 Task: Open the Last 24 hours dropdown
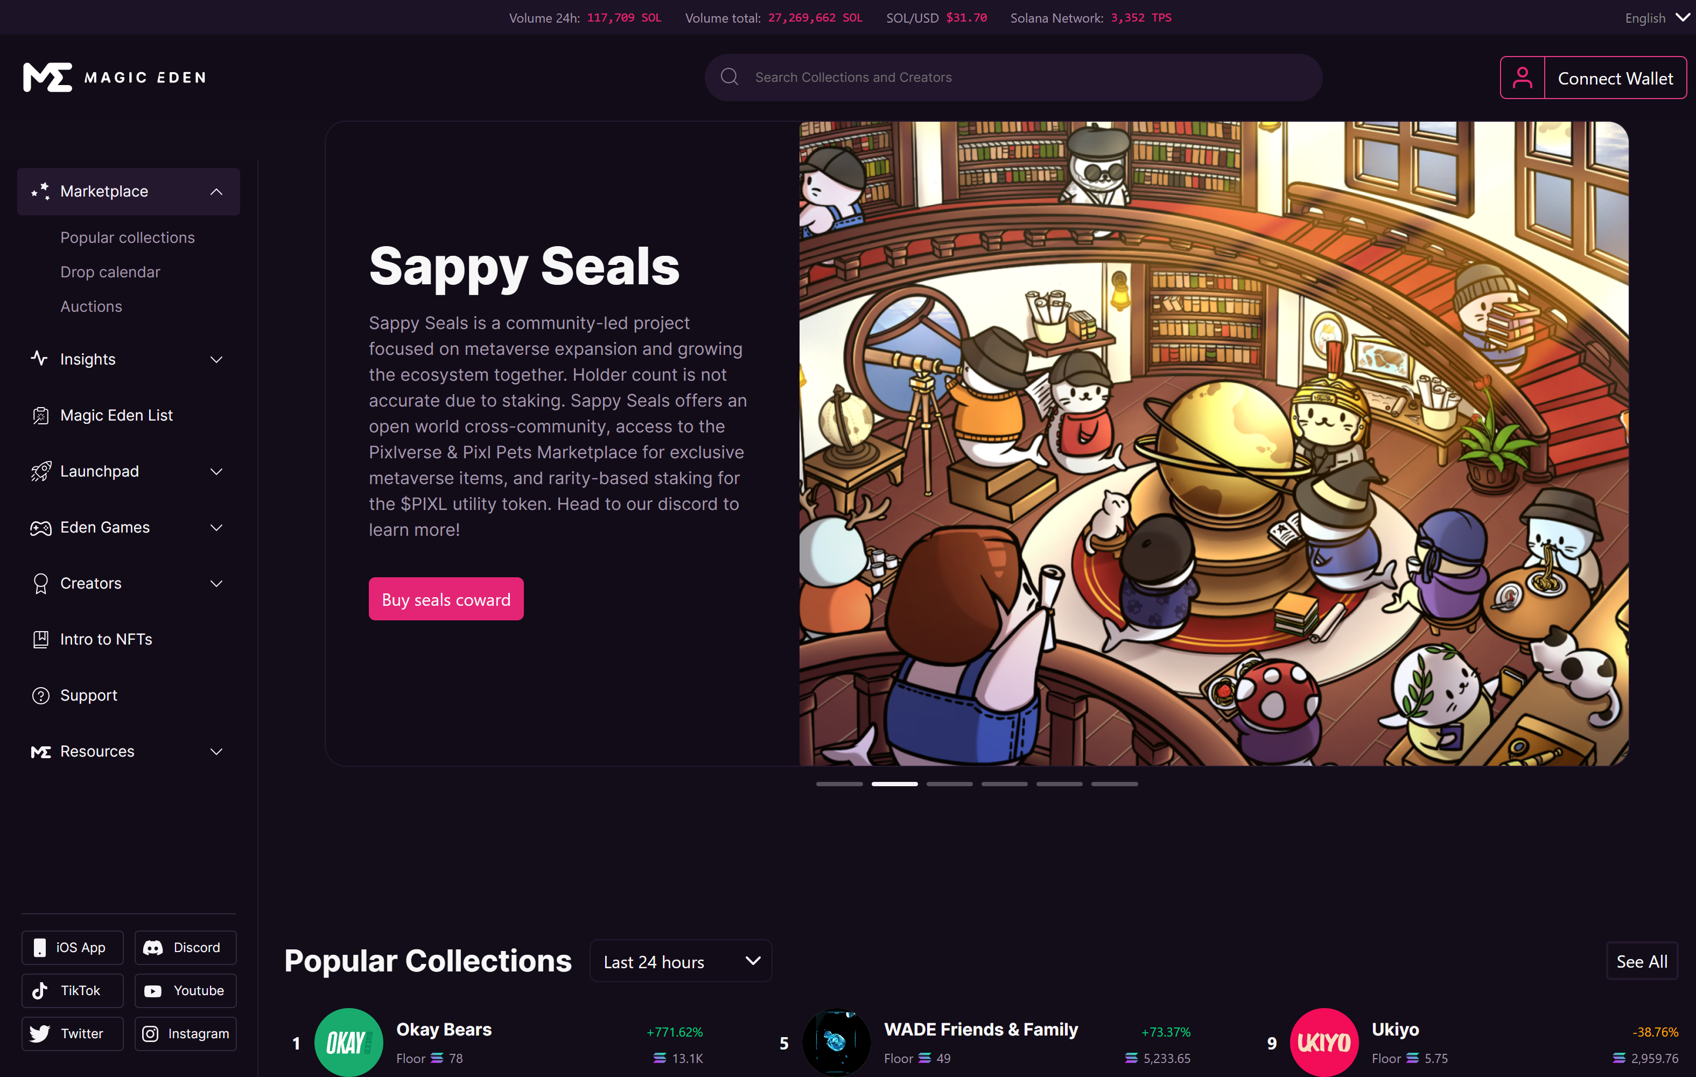pyautogui.click(x=681, y=961)
